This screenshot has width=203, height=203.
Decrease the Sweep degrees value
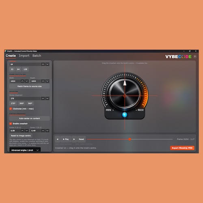[48, 98]
